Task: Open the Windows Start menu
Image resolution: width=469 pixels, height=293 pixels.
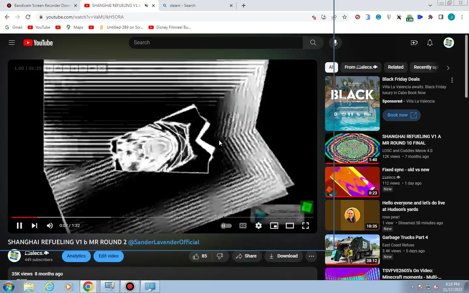Action: pos(8,286)
